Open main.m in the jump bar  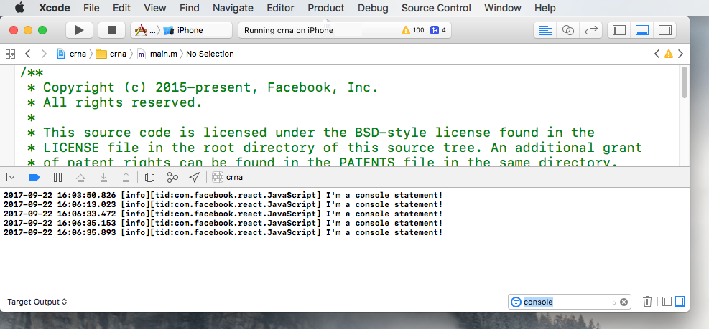coord(157,54)
